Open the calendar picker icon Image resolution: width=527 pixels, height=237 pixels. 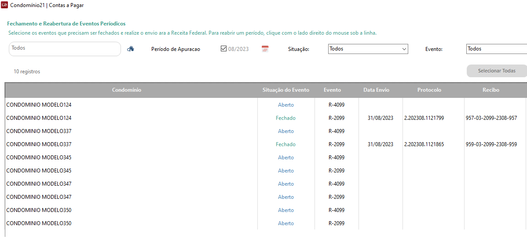click(x=265, y=49)
